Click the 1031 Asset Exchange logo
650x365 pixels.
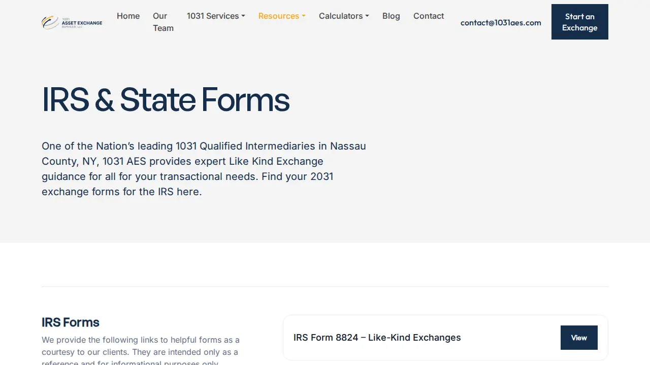pyautogui.click(x=72, y=22)
